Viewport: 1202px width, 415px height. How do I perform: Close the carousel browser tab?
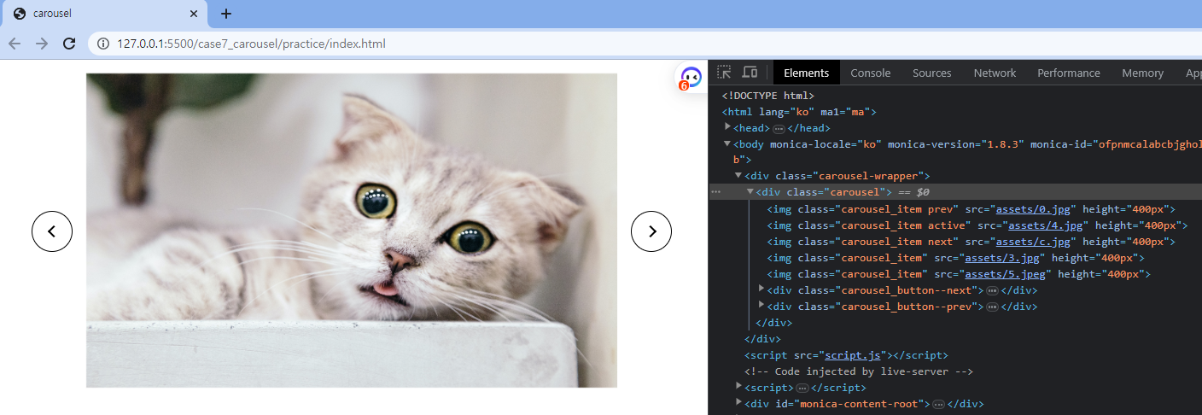tap(195, 14)
